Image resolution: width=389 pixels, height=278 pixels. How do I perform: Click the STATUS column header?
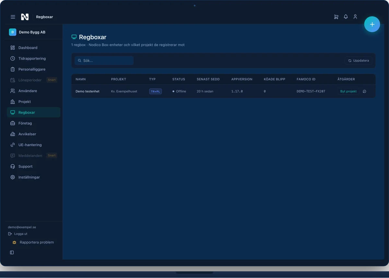tap(179, 79)
